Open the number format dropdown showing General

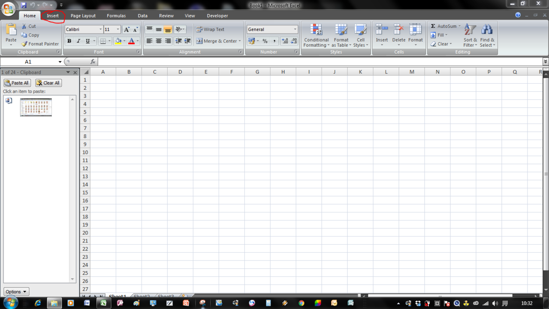click(x=295, y=30)
